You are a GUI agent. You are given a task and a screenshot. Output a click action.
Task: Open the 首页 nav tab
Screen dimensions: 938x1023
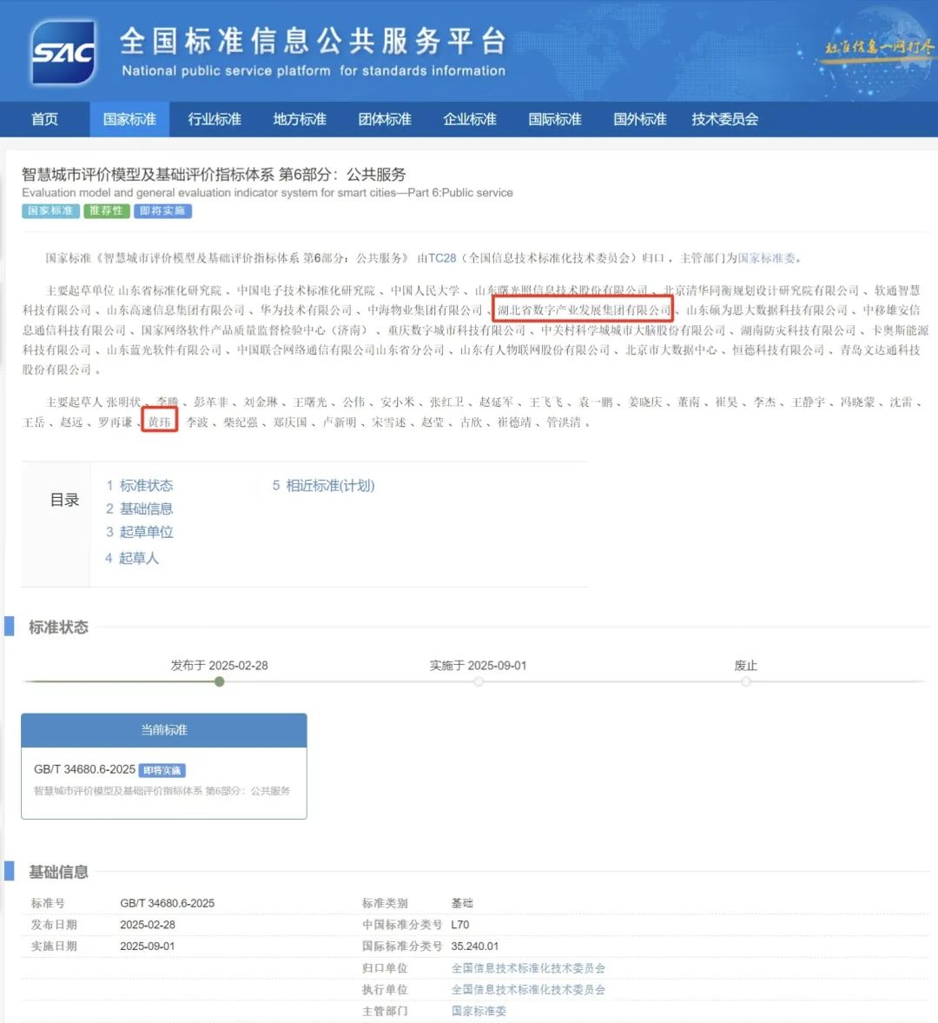pos(44,119)
